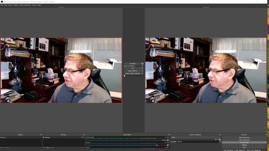269x151 pixels.
Task: Click the OBS app icon in title bar
Action: click(x=2, y=2)
